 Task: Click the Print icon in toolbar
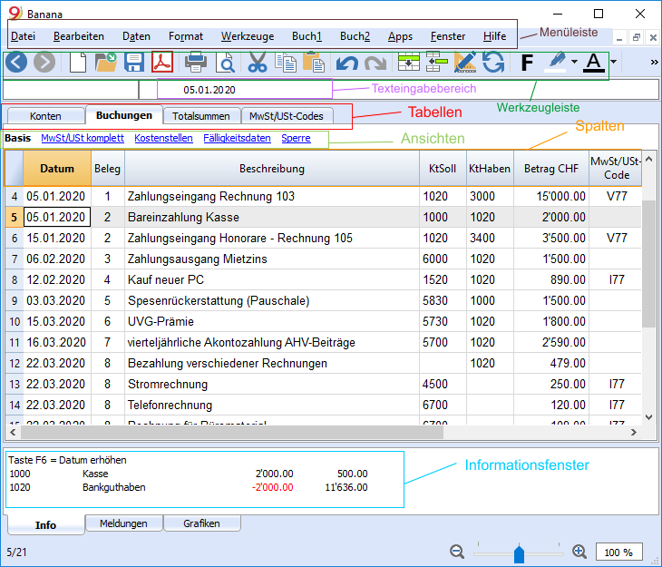pos(196,63)
